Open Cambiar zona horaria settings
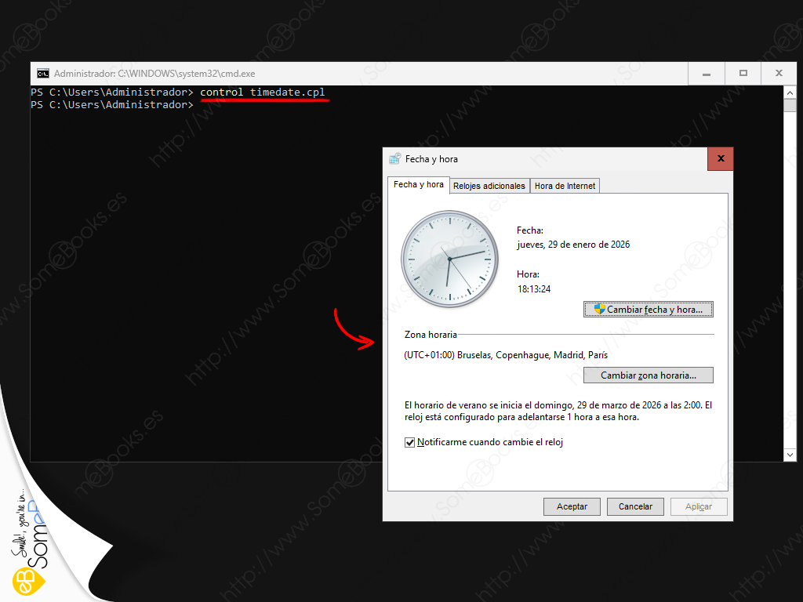 click(648, 375)
